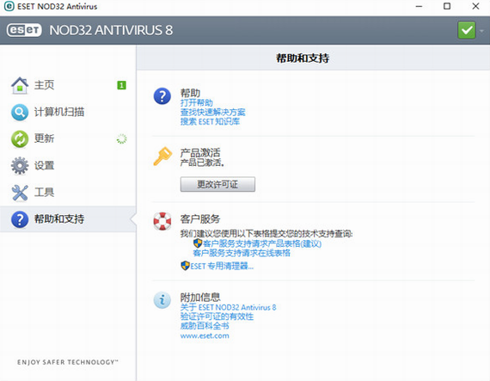Maximize the ESET NOD32 Antivirus window
Image resolution: width=490 pixels, height=381 pixels.
[447, 6]
